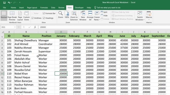Screen dimensions: 170x95
Task: Select column D header
Action: (61, 32)
